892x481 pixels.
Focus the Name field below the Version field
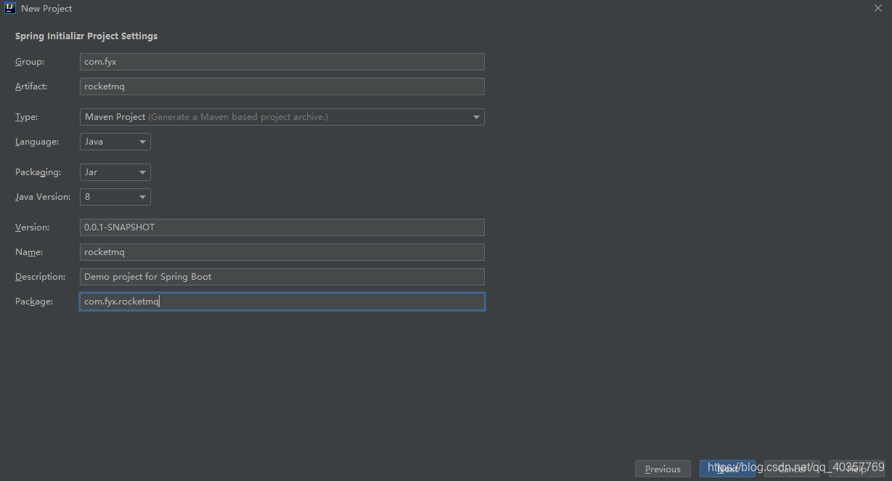click(x=282, y=252)
